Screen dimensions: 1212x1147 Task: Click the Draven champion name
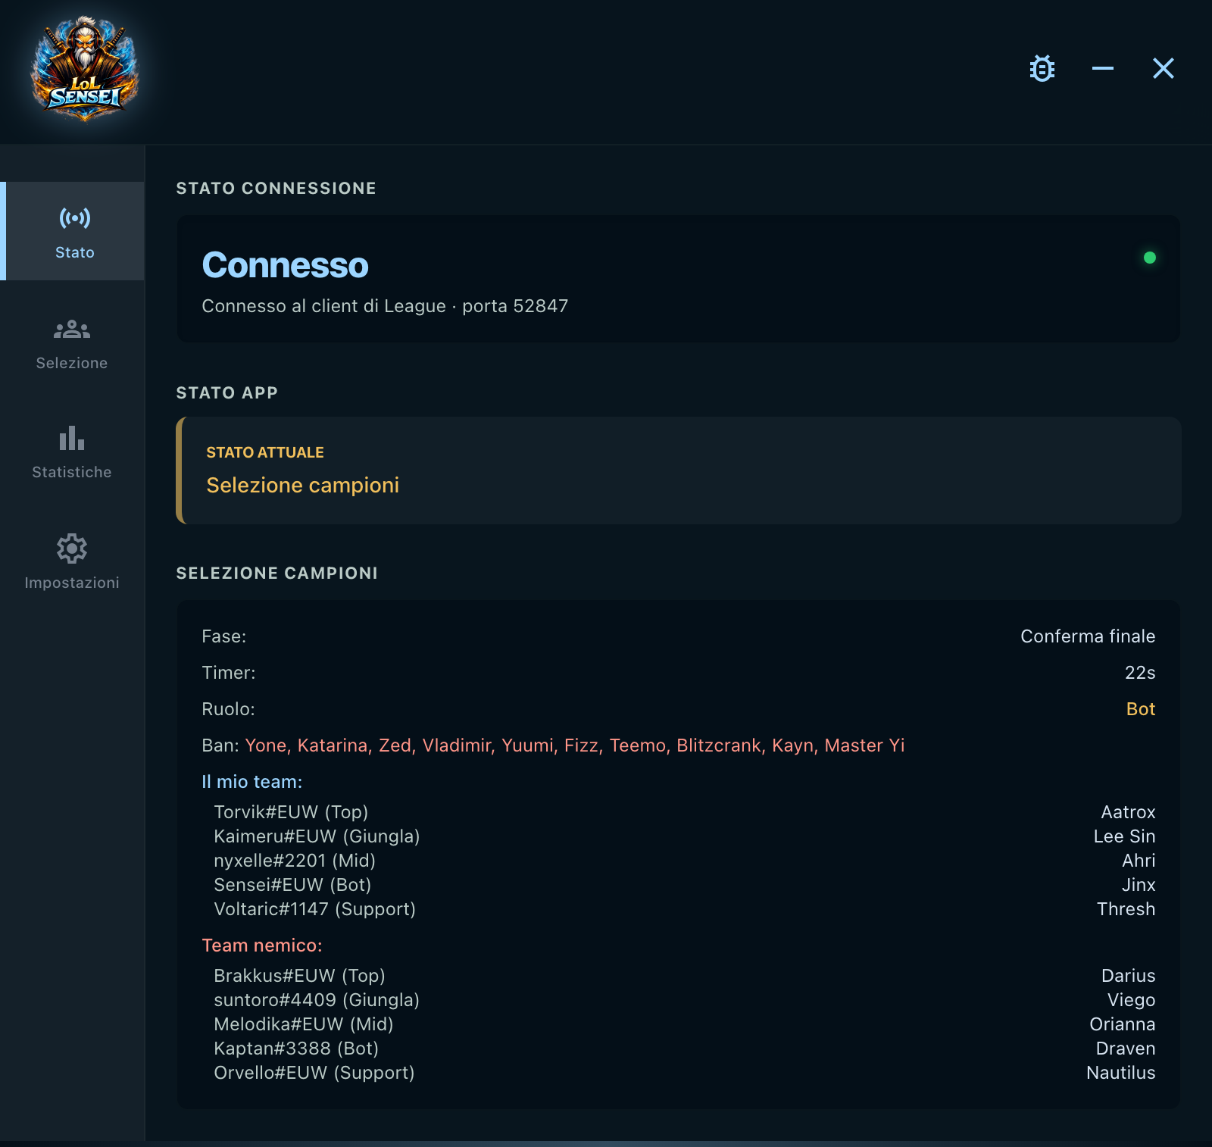(1126, 1049)
